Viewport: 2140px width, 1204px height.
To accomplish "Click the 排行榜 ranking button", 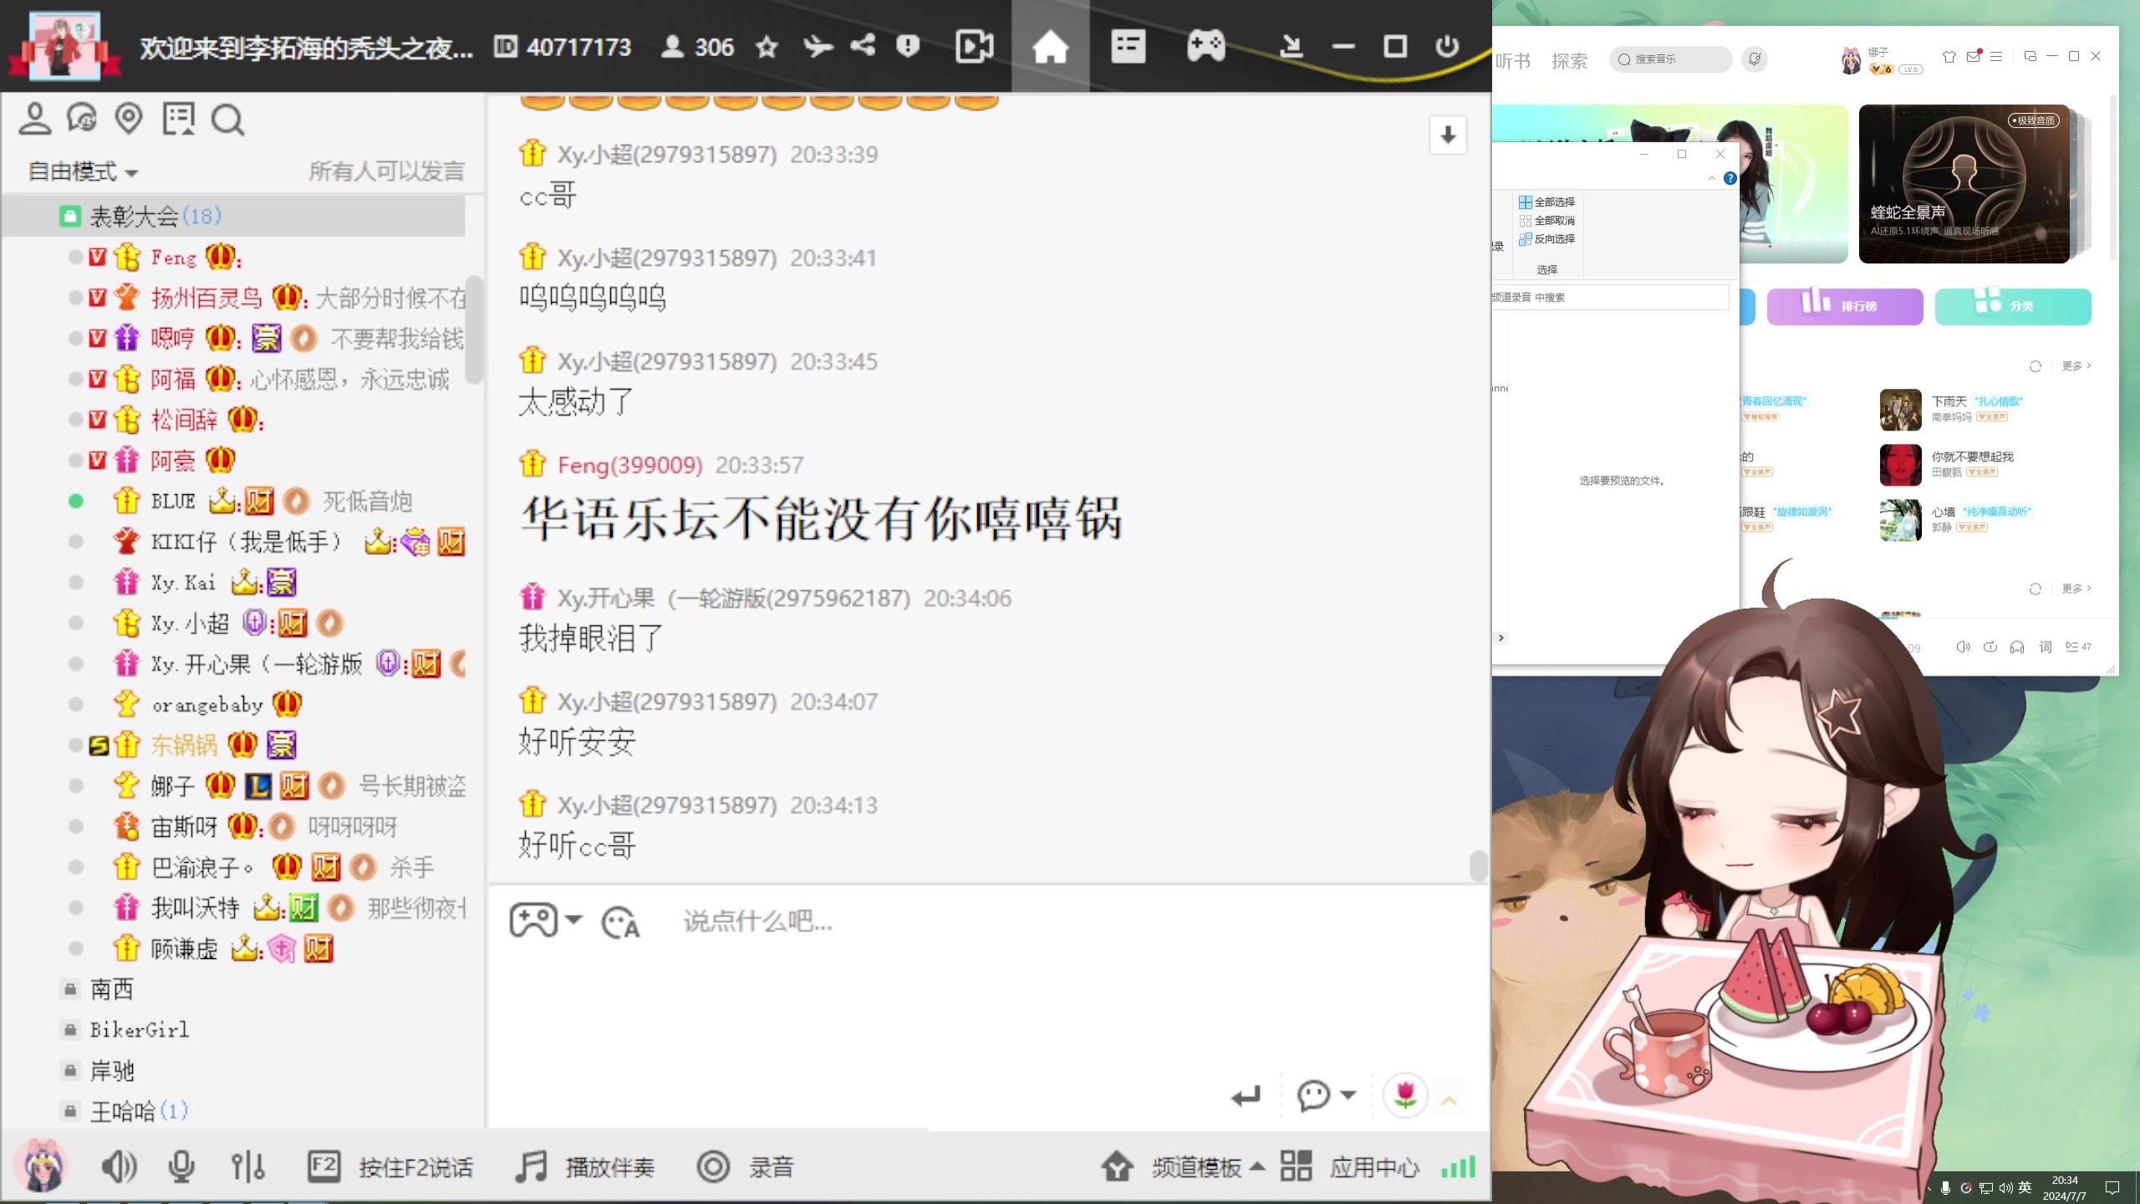I will tap(1844, 306).
